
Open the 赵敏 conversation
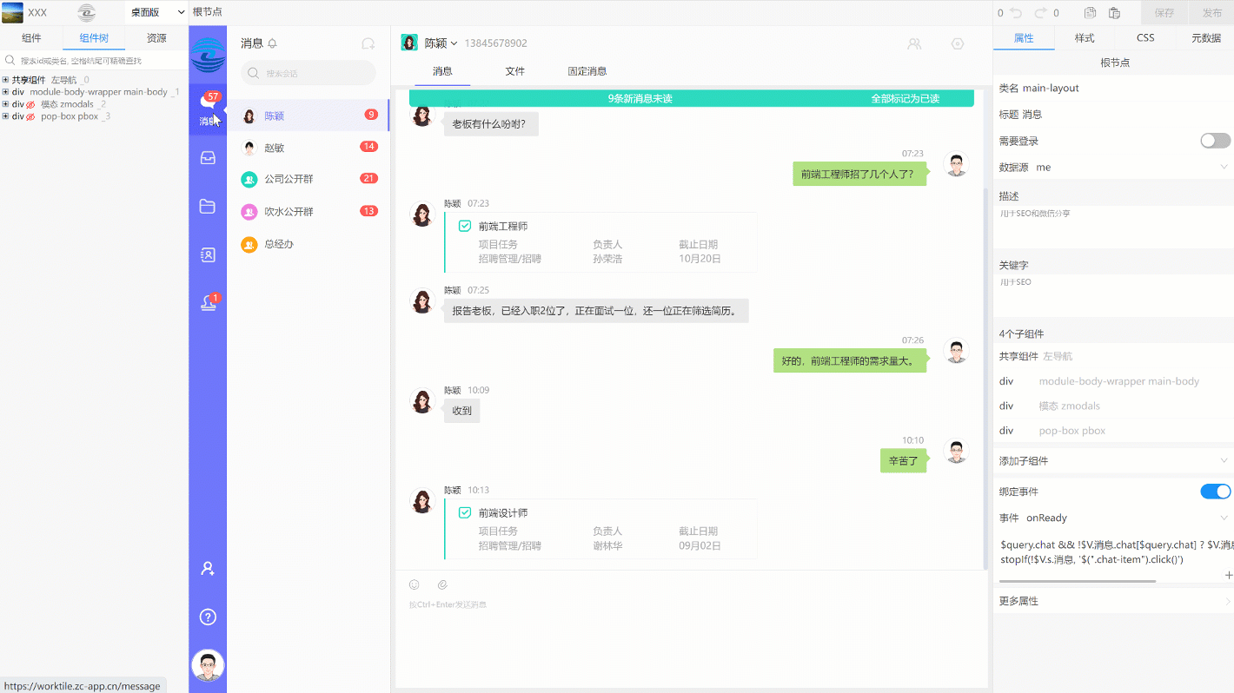[308, 148]
